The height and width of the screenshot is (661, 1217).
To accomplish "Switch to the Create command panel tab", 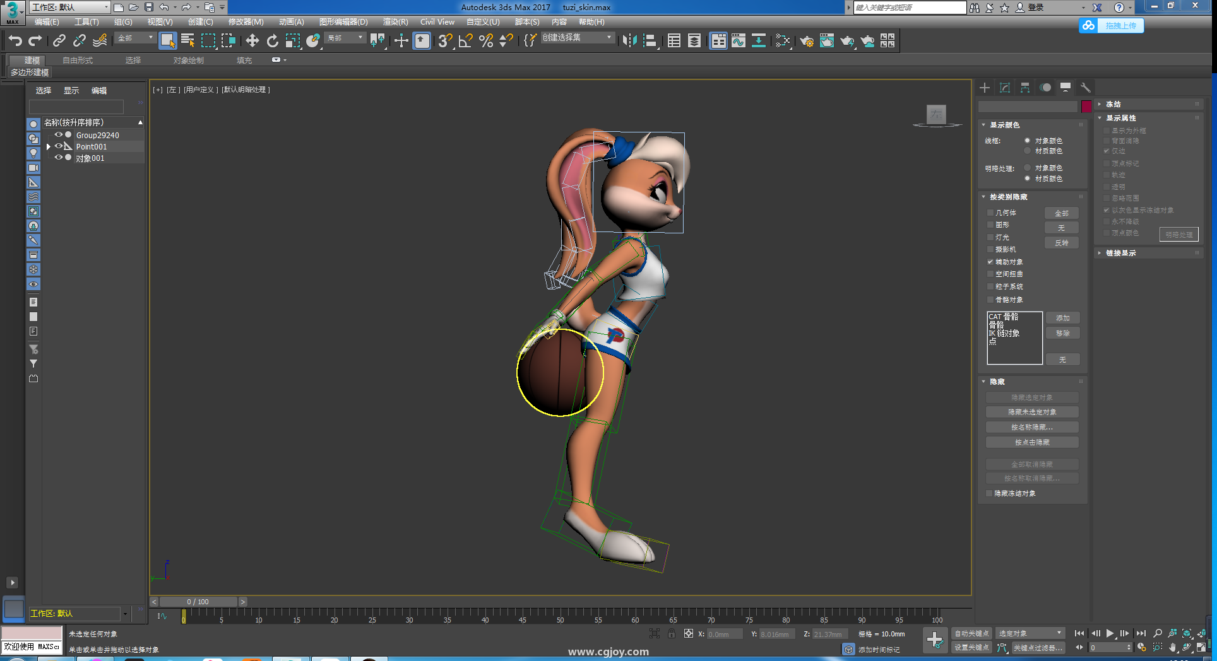I will (985, 88).
